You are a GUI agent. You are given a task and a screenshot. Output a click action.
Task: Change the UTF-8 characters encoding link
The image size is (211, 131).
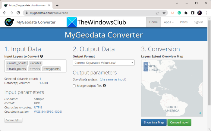(x=38, y=107)
